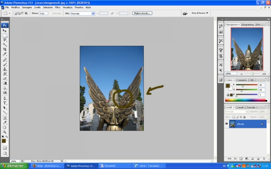
Task: Choose Subtract from Selection mode
Action: pos(23,13)
